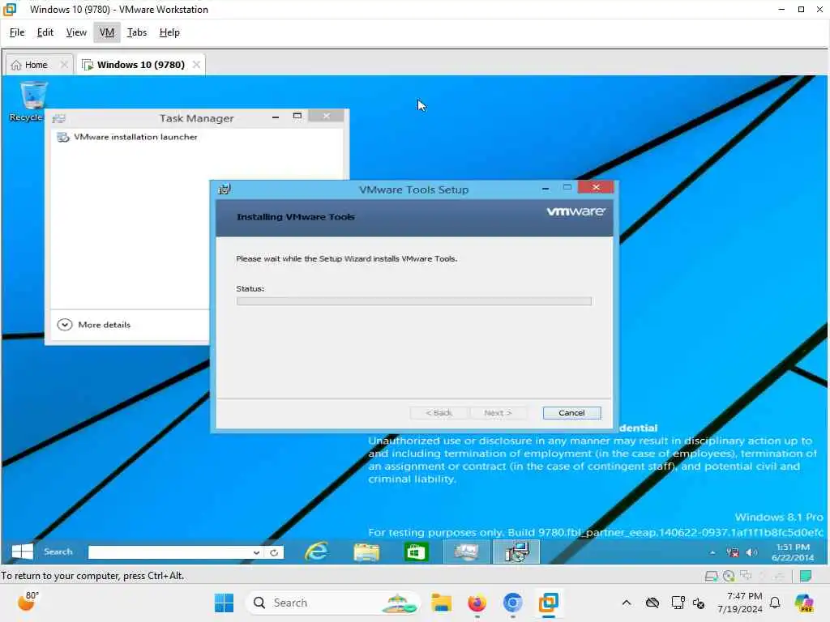This screenshot has height=622, width=830.
Task: Click the guest network disconnected tray icon
Action: pyautogui.click(x=733, y=552)
